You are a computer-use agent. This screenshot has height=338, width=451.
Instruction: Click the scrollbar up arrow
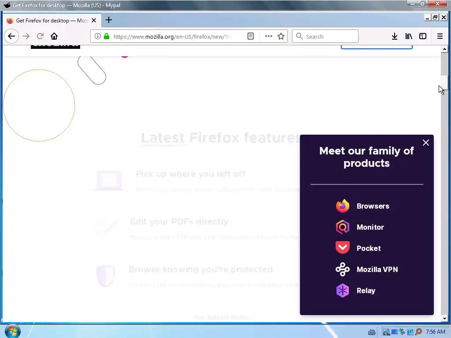tap(444, 49)
